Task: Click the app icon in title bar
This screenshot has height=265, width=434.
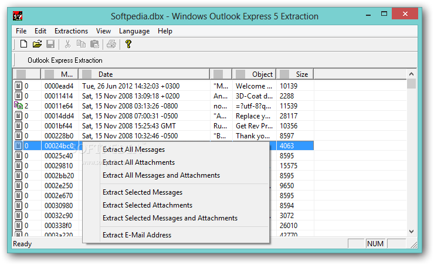Action: (18, 16)
